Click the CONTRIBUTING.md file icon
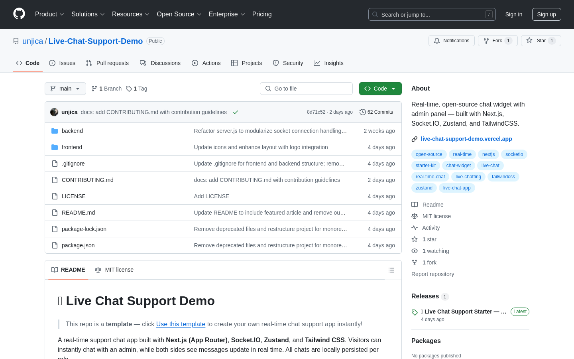 pyautogui.click(x=55, y=180)
